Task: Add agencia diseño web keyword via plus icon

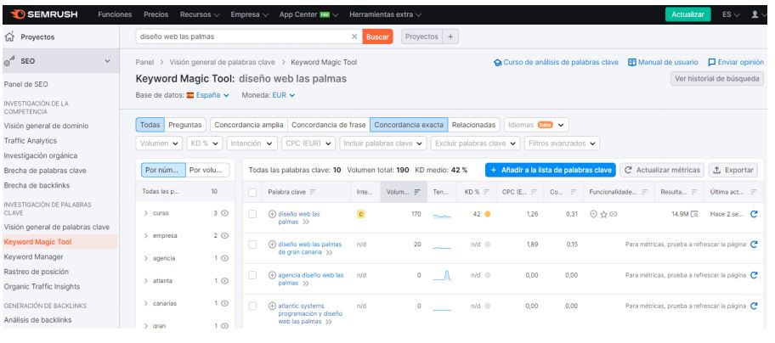Action: point(272,275)
